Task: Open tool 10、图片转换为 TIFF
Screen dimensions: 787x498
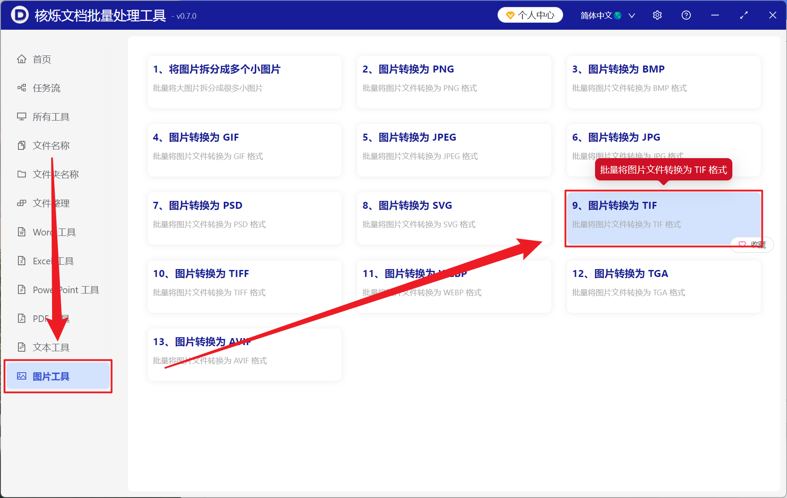Action: point(244,286)
